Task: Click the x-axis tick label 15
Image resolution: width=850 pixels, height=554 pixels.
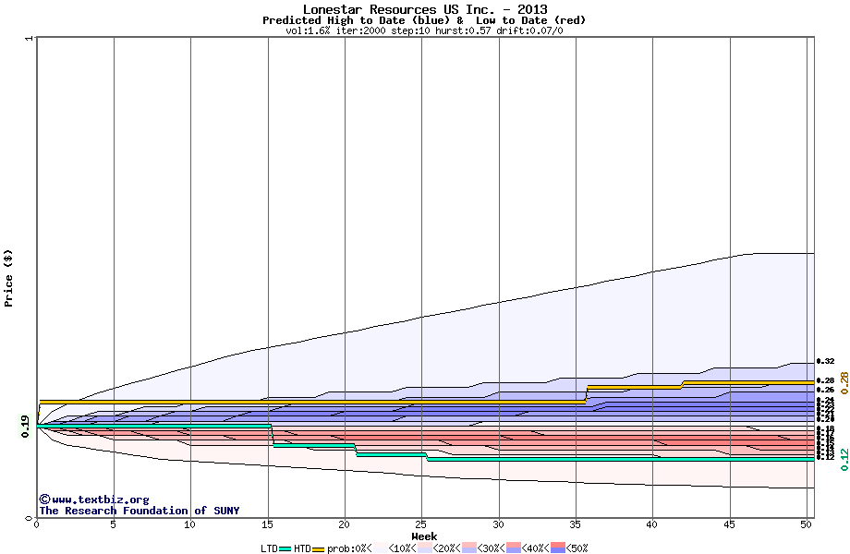Action: pos(267,524)
